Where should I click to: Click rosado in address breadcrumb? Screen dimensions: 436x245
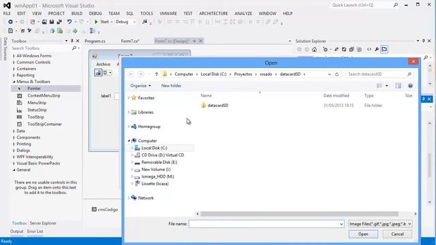[x=266, y=74]
